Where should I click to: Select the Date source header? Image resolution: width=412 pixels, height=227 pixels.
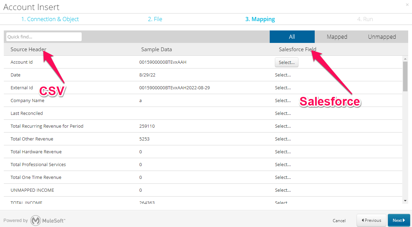[16, 75]
